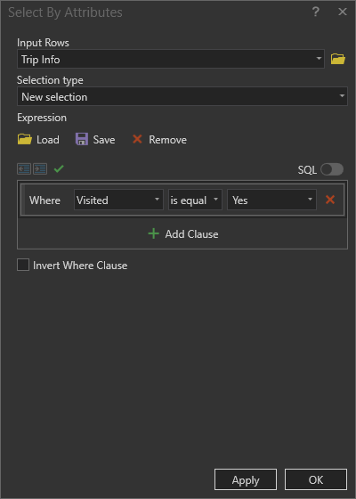Save expression using the floppy disk icon
The image size is (356, 499).
(82, 139)
